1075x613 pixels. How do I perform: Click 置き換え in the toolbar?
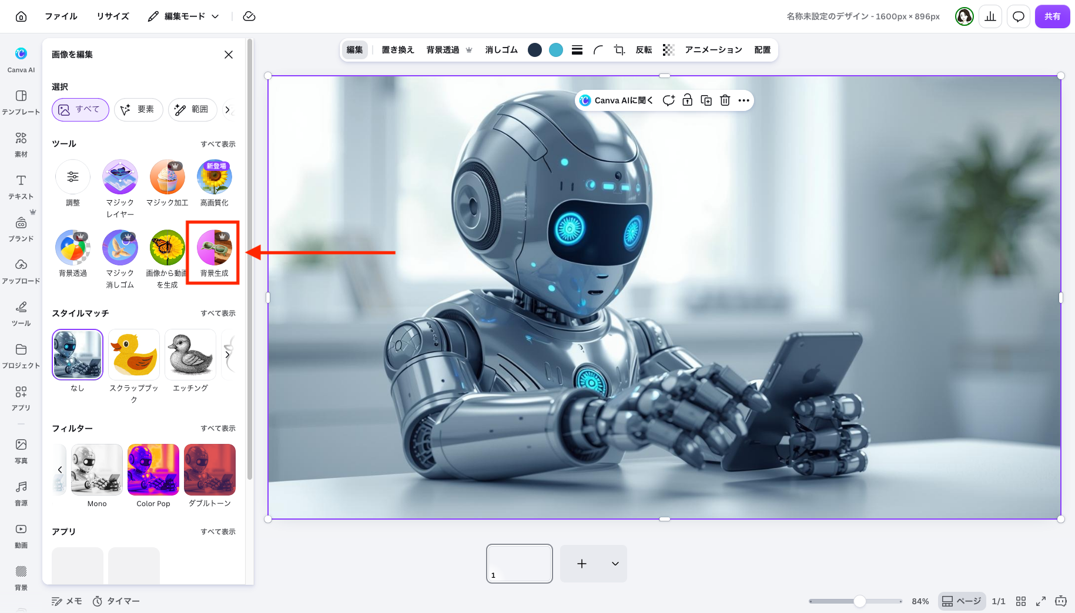[398, 50]
